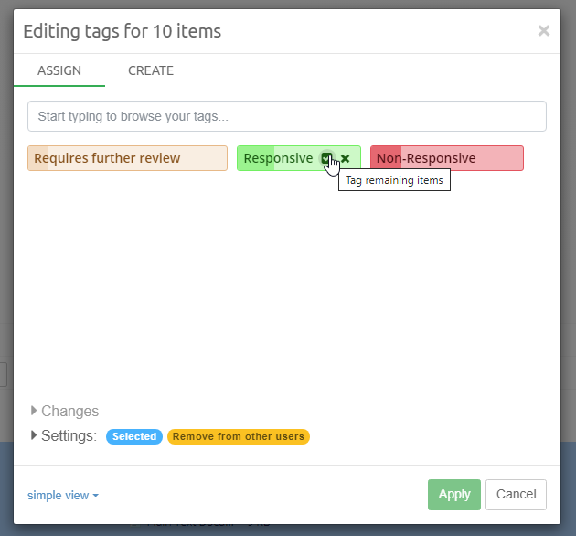This screenshot has width=576, height=536.
Task: Click the caret arrow beside simple view
Action: coord(95,496)
